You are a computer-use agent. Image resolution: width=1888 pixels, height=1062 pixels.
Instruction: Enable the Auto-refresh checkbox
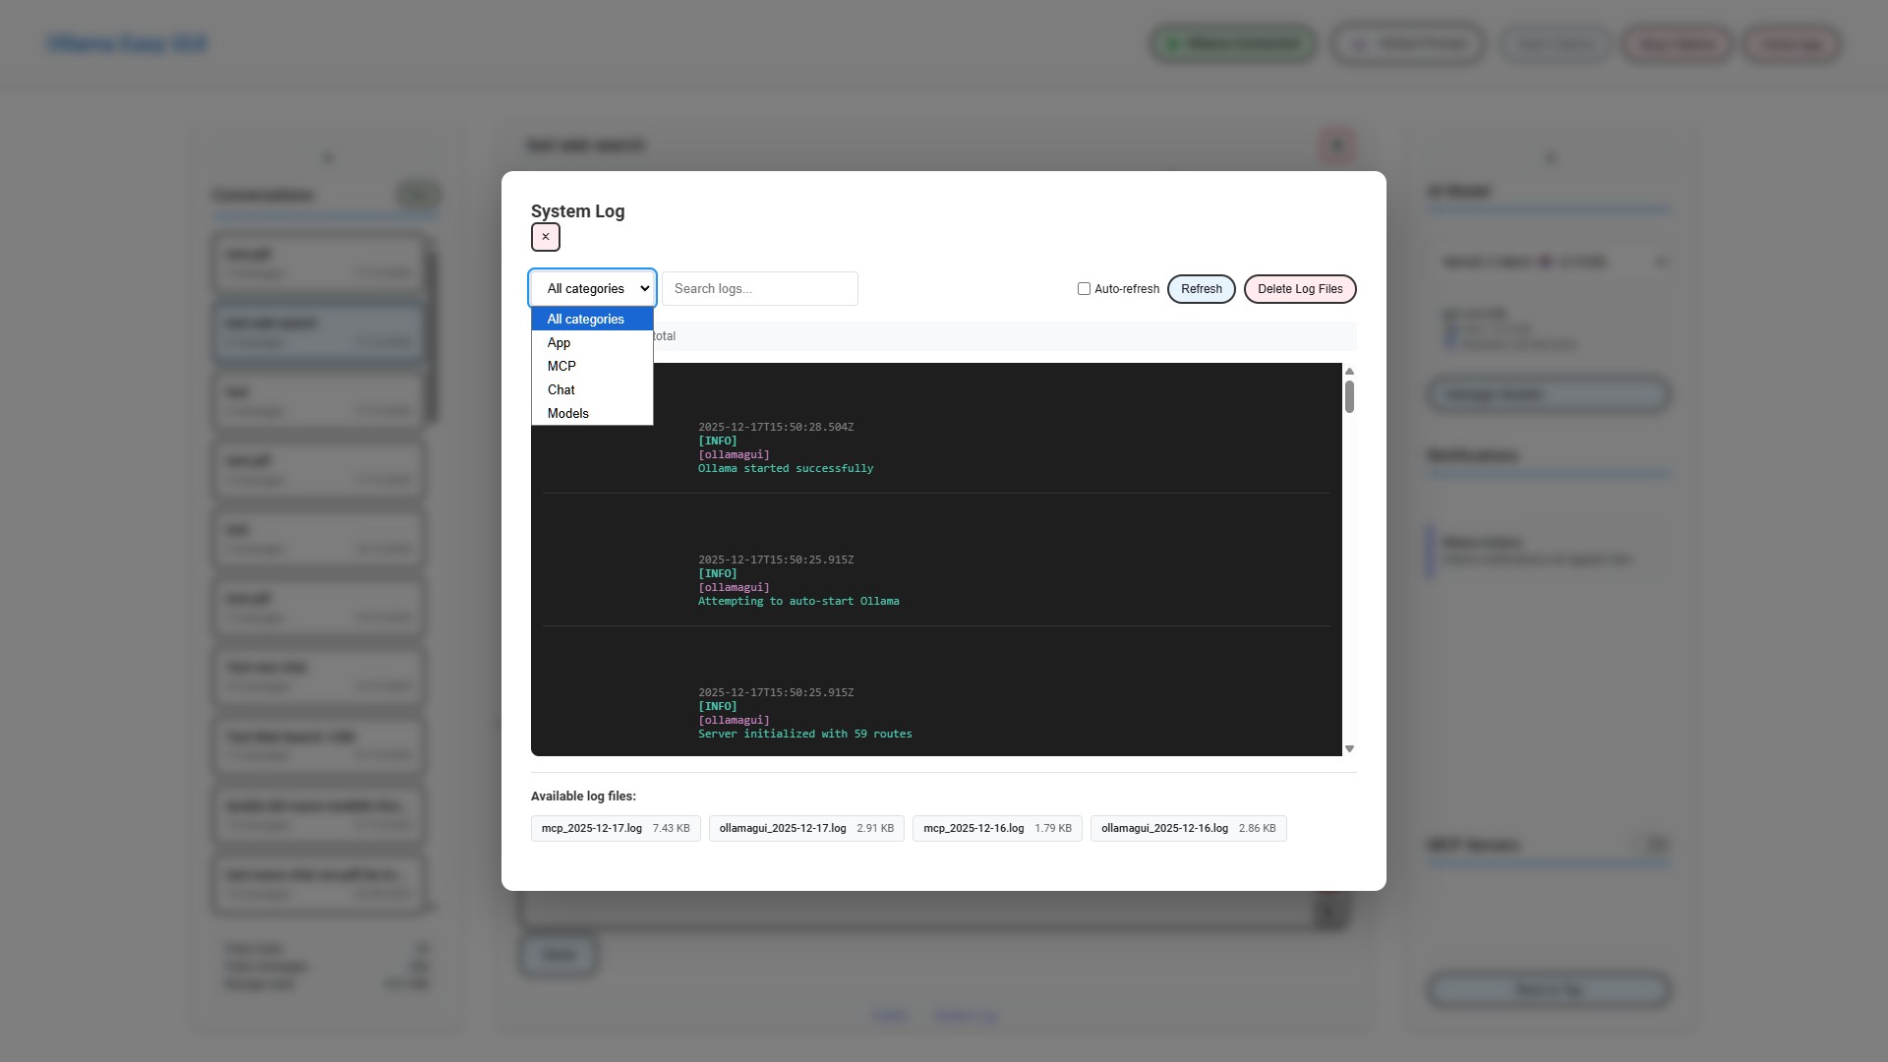pyautogui.click(x=1084, y=289)
